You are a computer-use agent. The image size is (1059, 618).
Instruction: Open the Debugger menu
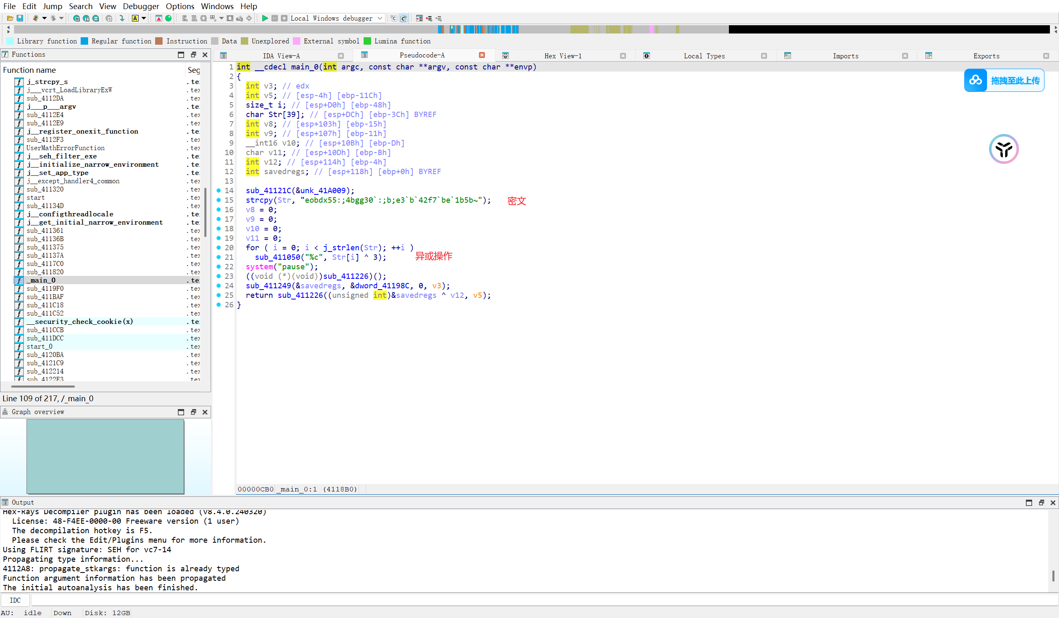pos(140,6)
